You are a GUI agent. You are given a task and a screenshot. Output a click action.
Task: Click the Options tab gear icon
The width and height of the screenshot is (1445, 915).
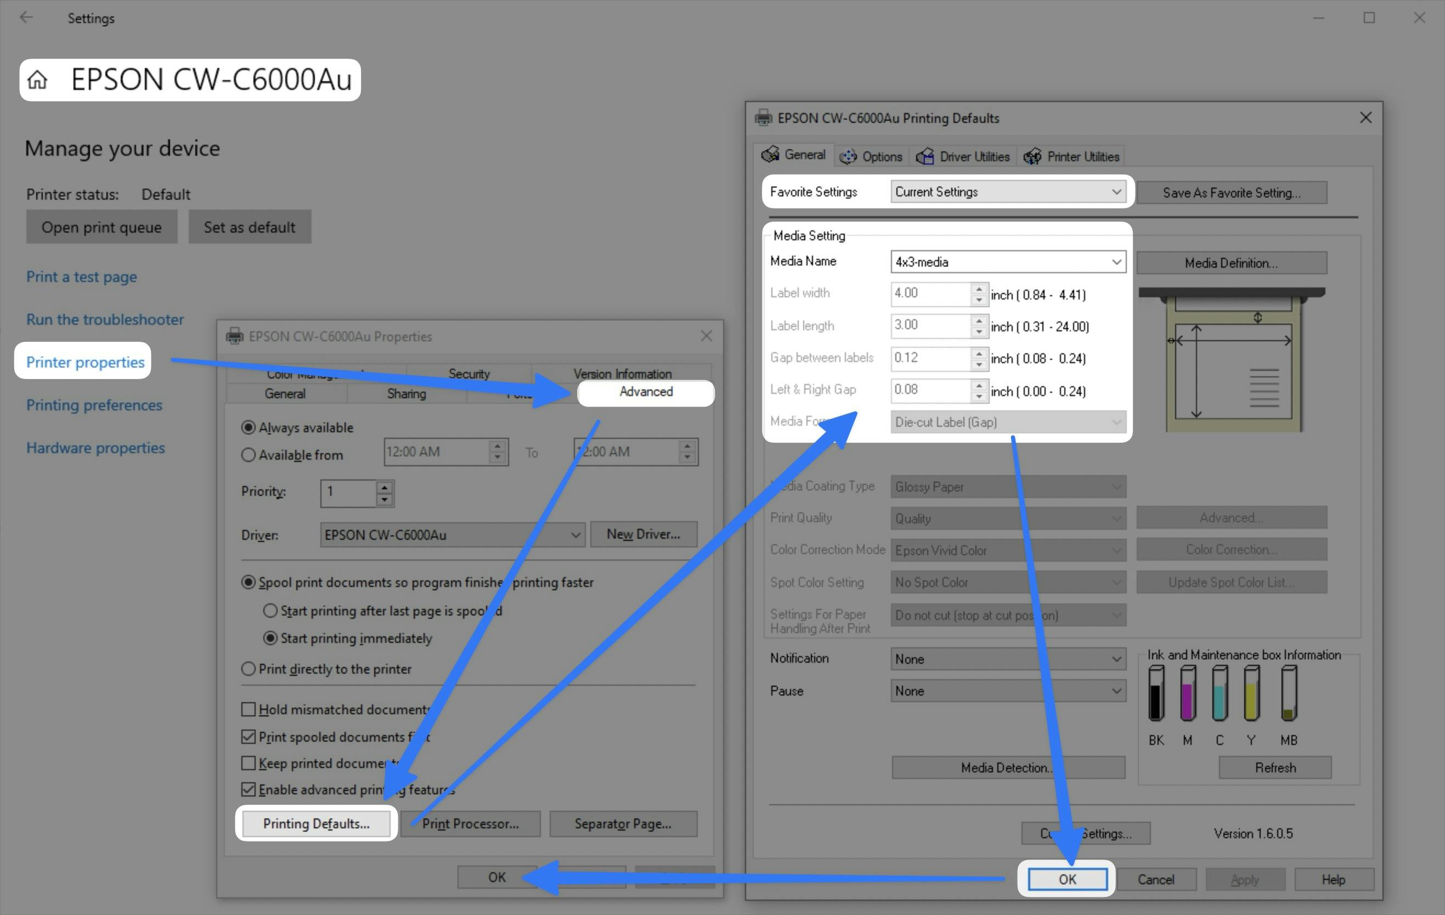pyautogui.click(x=848, y=156)
